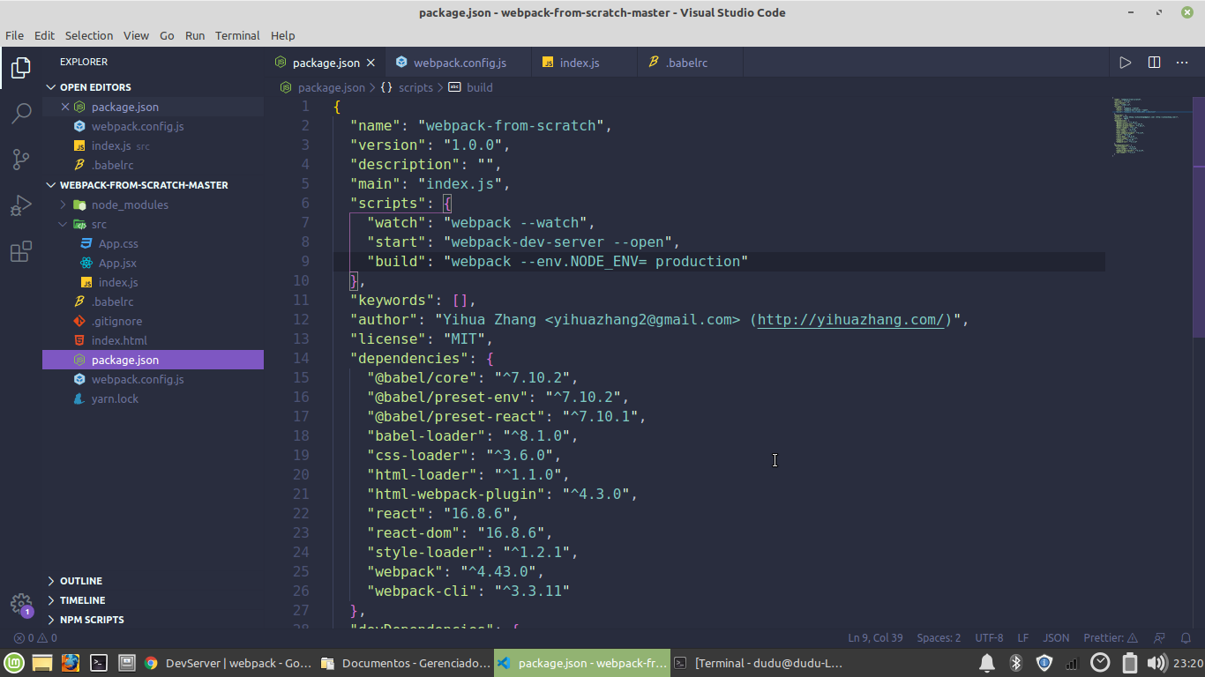Open the yihuazhang.com link in code
1205x677 pixels.
click(x=851, y=319)
